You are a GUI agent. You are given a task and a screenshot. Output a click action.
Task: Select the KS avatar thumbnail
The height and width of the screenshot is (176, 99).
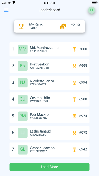click(x=23, y=66)
